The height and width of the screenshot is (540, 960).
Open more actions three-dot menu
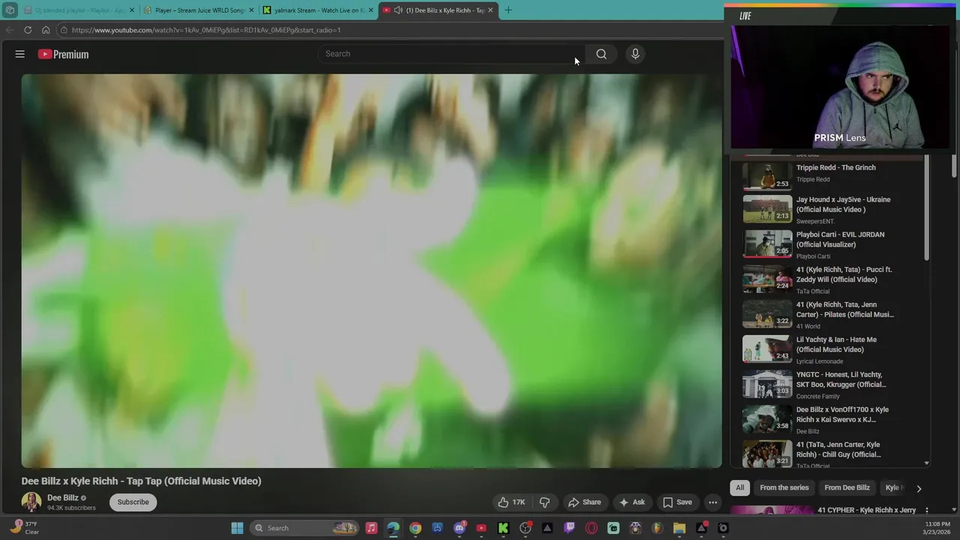click(713, 502)
